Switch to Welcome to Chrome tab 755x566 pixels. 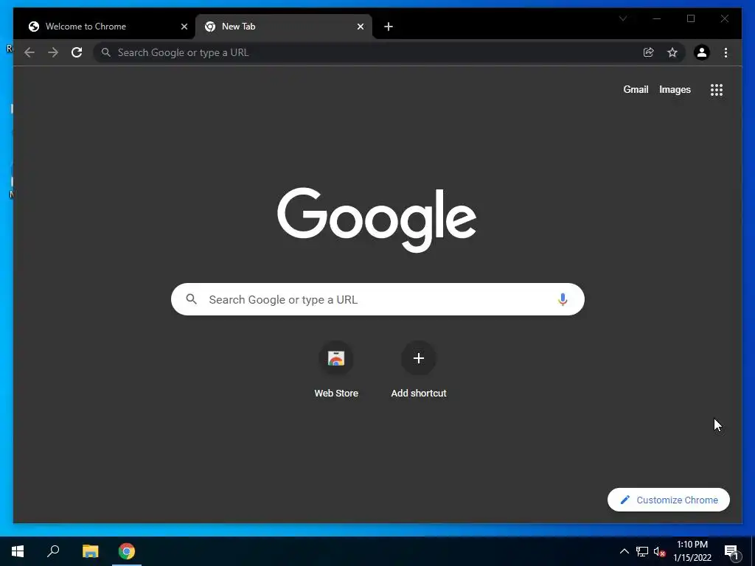tap(104, 27)
